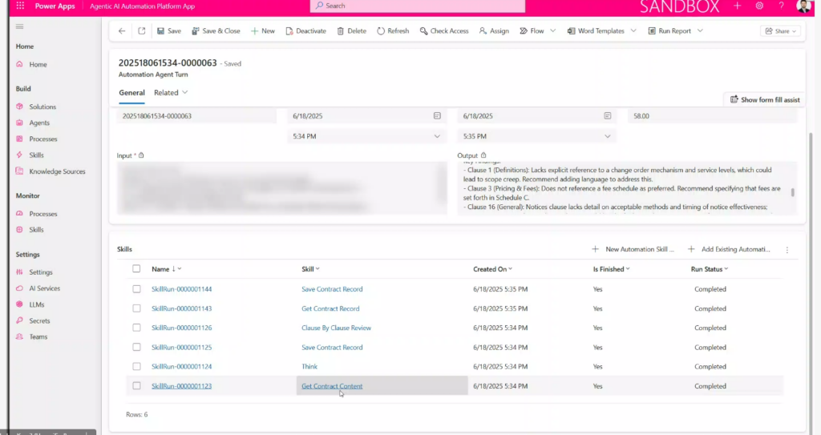The width and height of the screenshot is (821, 435).
Task: Check the SkillRun-0000001124 row checkbox
Action: (x=136, y=366)
